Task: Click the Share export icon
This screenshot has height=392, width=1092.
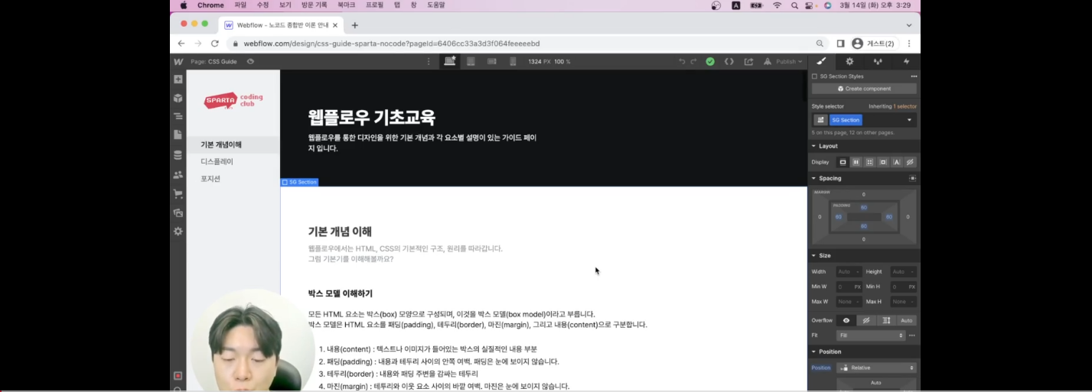Action: [x=748, y=61]
